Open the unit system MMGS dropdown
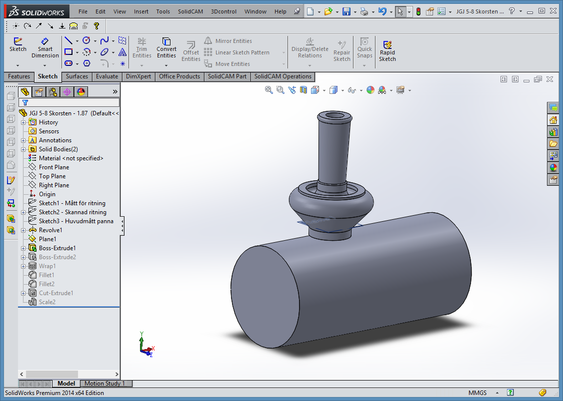 coord(497,393)
